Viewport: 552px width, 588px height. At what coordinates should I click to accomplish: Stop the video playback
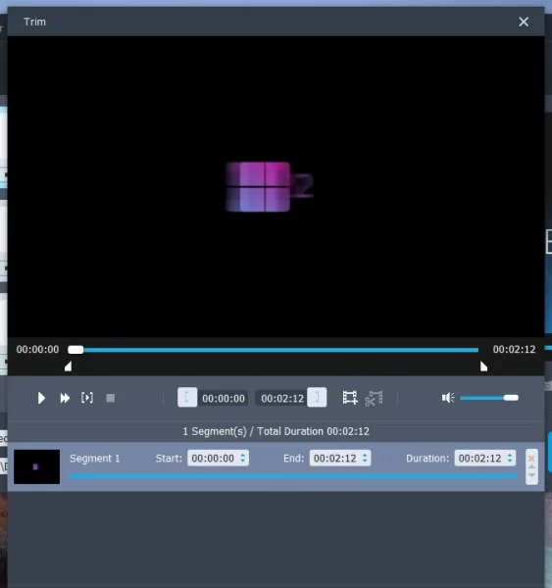(x=111, y=398)
